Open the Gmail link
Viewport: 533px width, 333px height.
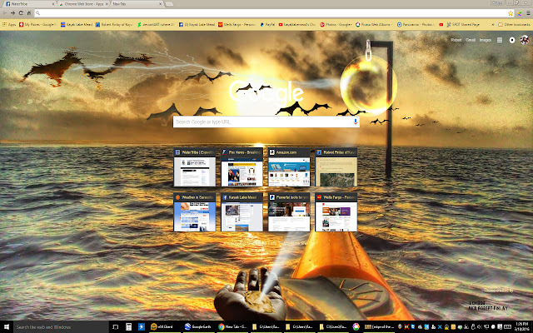[x=471, y=40]
